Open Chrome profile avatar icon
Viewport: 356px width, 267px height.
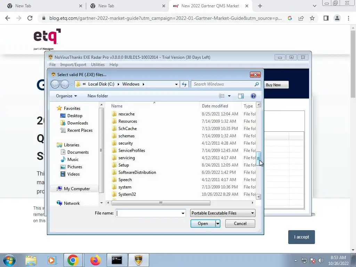point(337,18)
